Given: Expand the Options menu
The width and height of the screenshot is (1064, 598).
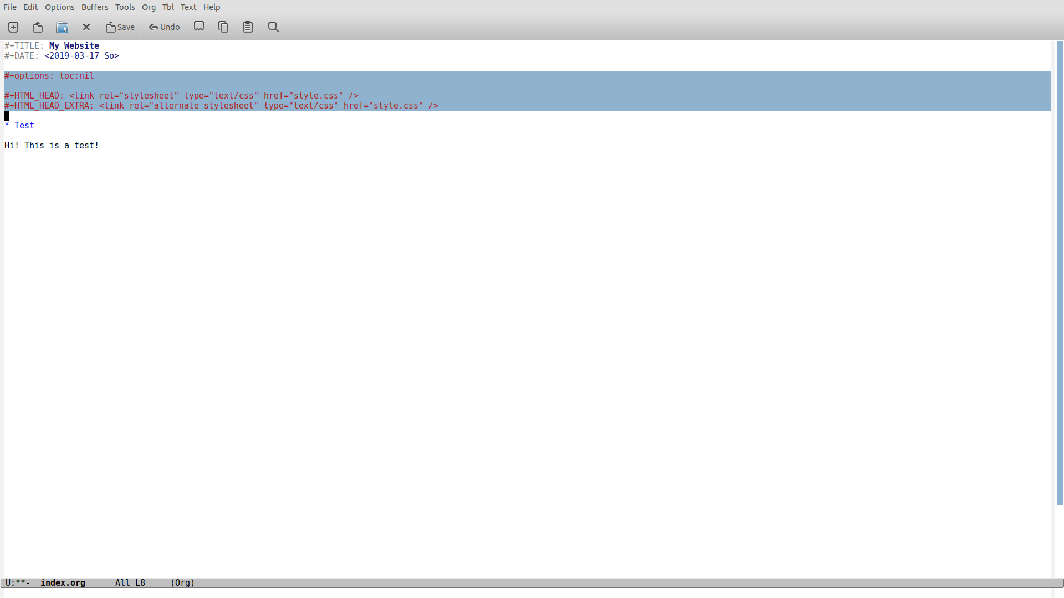Looking at the screenshot, I should 59,7.
